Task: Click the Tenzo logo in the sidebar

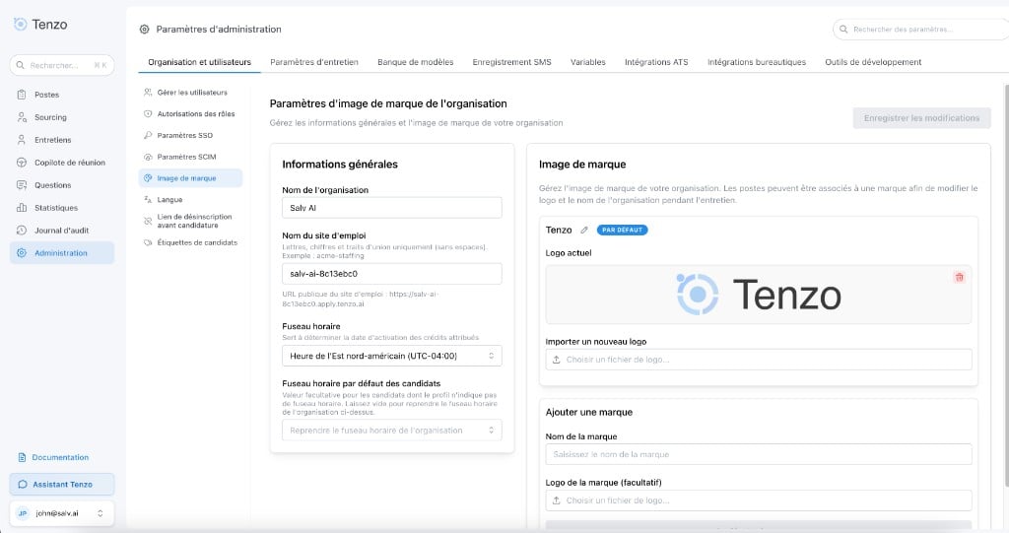Action: point(39,25)
